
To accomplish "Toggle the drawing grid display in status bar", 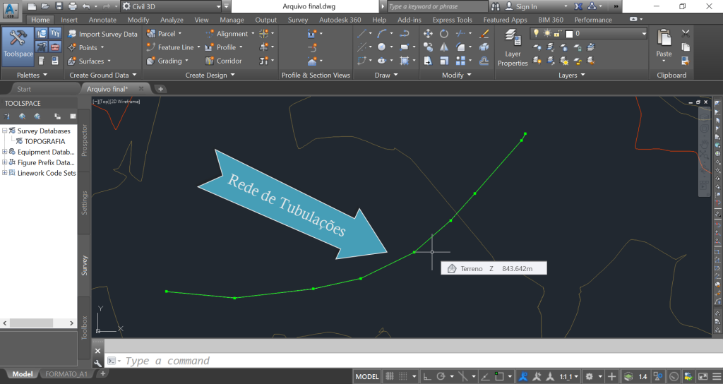I will coord(390,376).
